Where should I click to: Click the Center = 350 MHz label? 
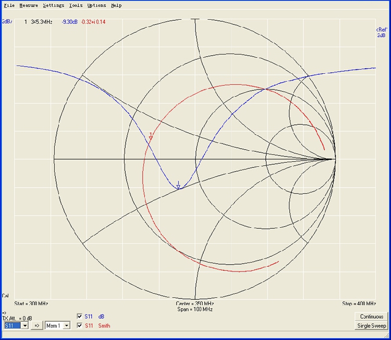(195, 304)
